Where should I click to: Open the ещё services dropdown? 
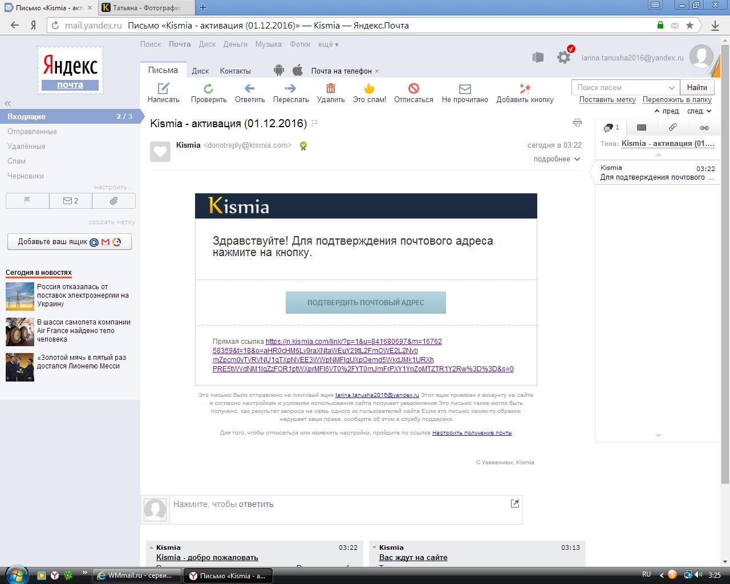(328, 44)
